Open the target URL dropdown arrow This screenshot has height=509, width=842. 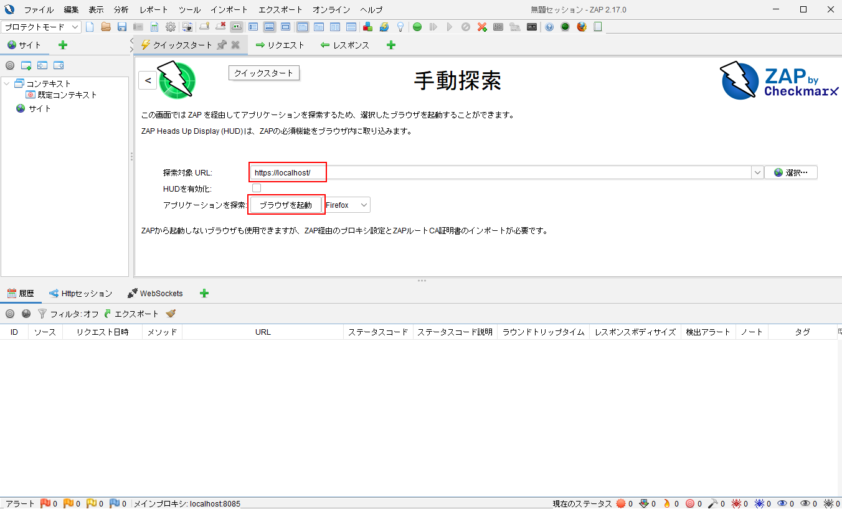[x=757, y=172]
